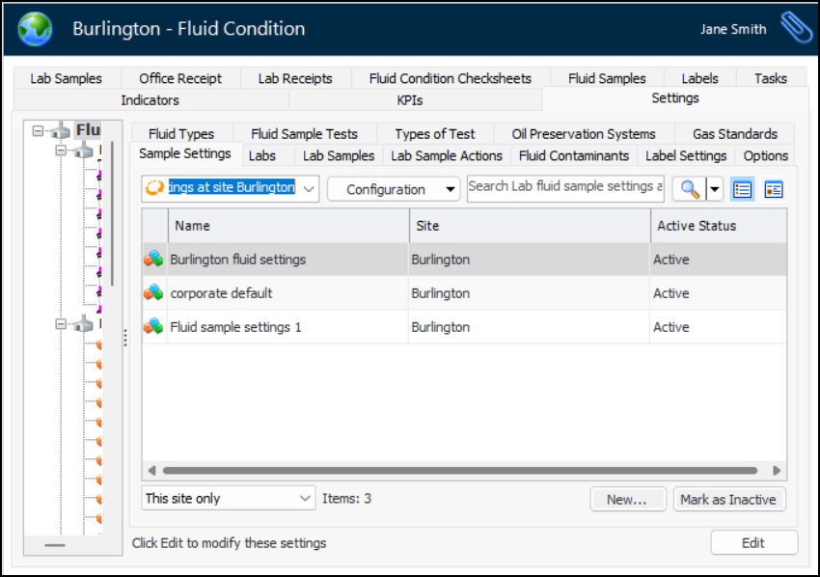The image size is (820, 577).
Task: Click icon of Fluid sample settings 1 row
Action: [x=153, y=327]
